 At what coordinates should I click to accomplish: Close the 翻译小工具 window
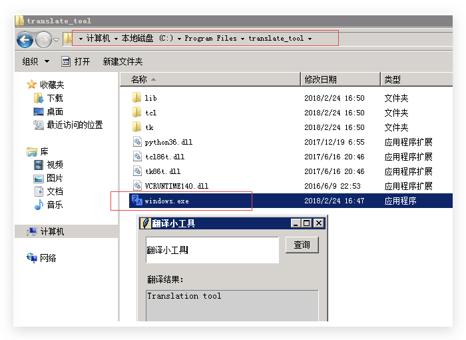click(319, 223)
